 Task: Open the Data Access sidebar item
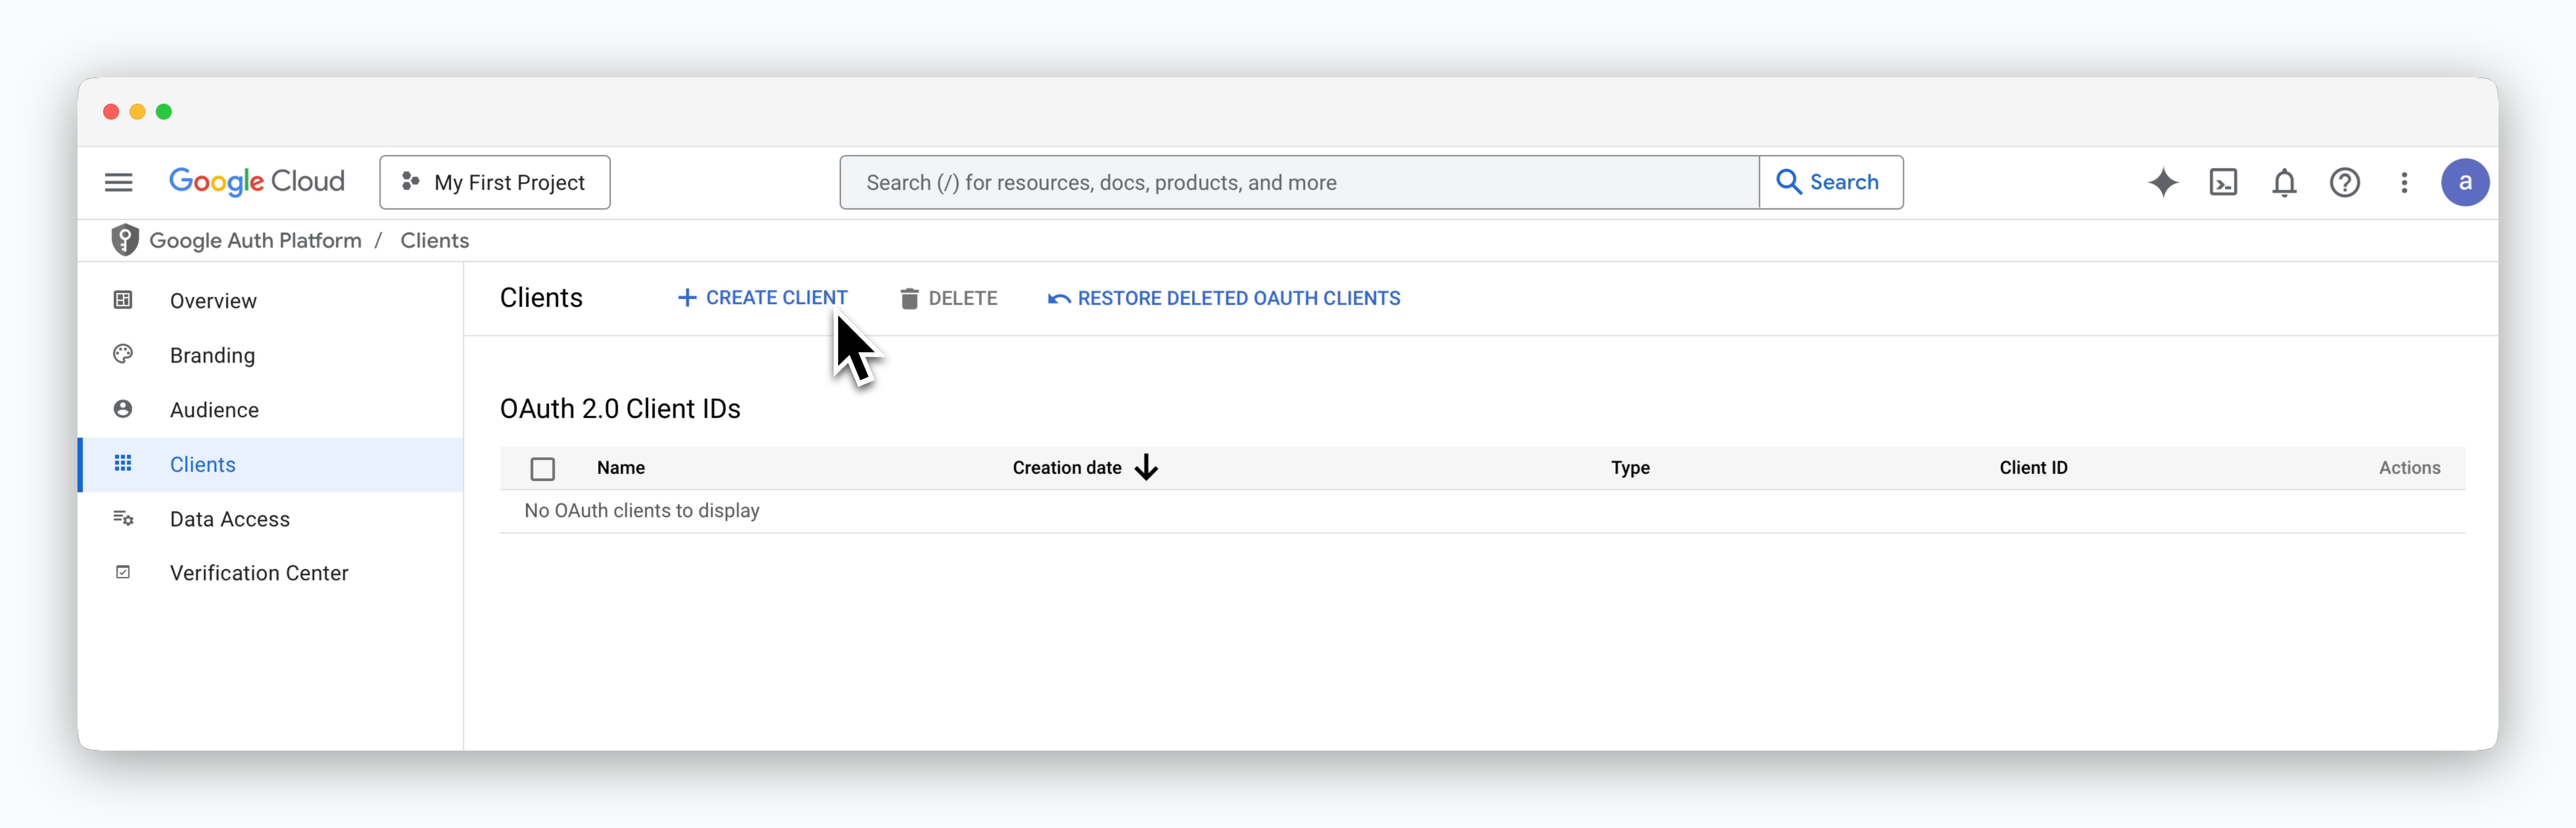point(270,519)
